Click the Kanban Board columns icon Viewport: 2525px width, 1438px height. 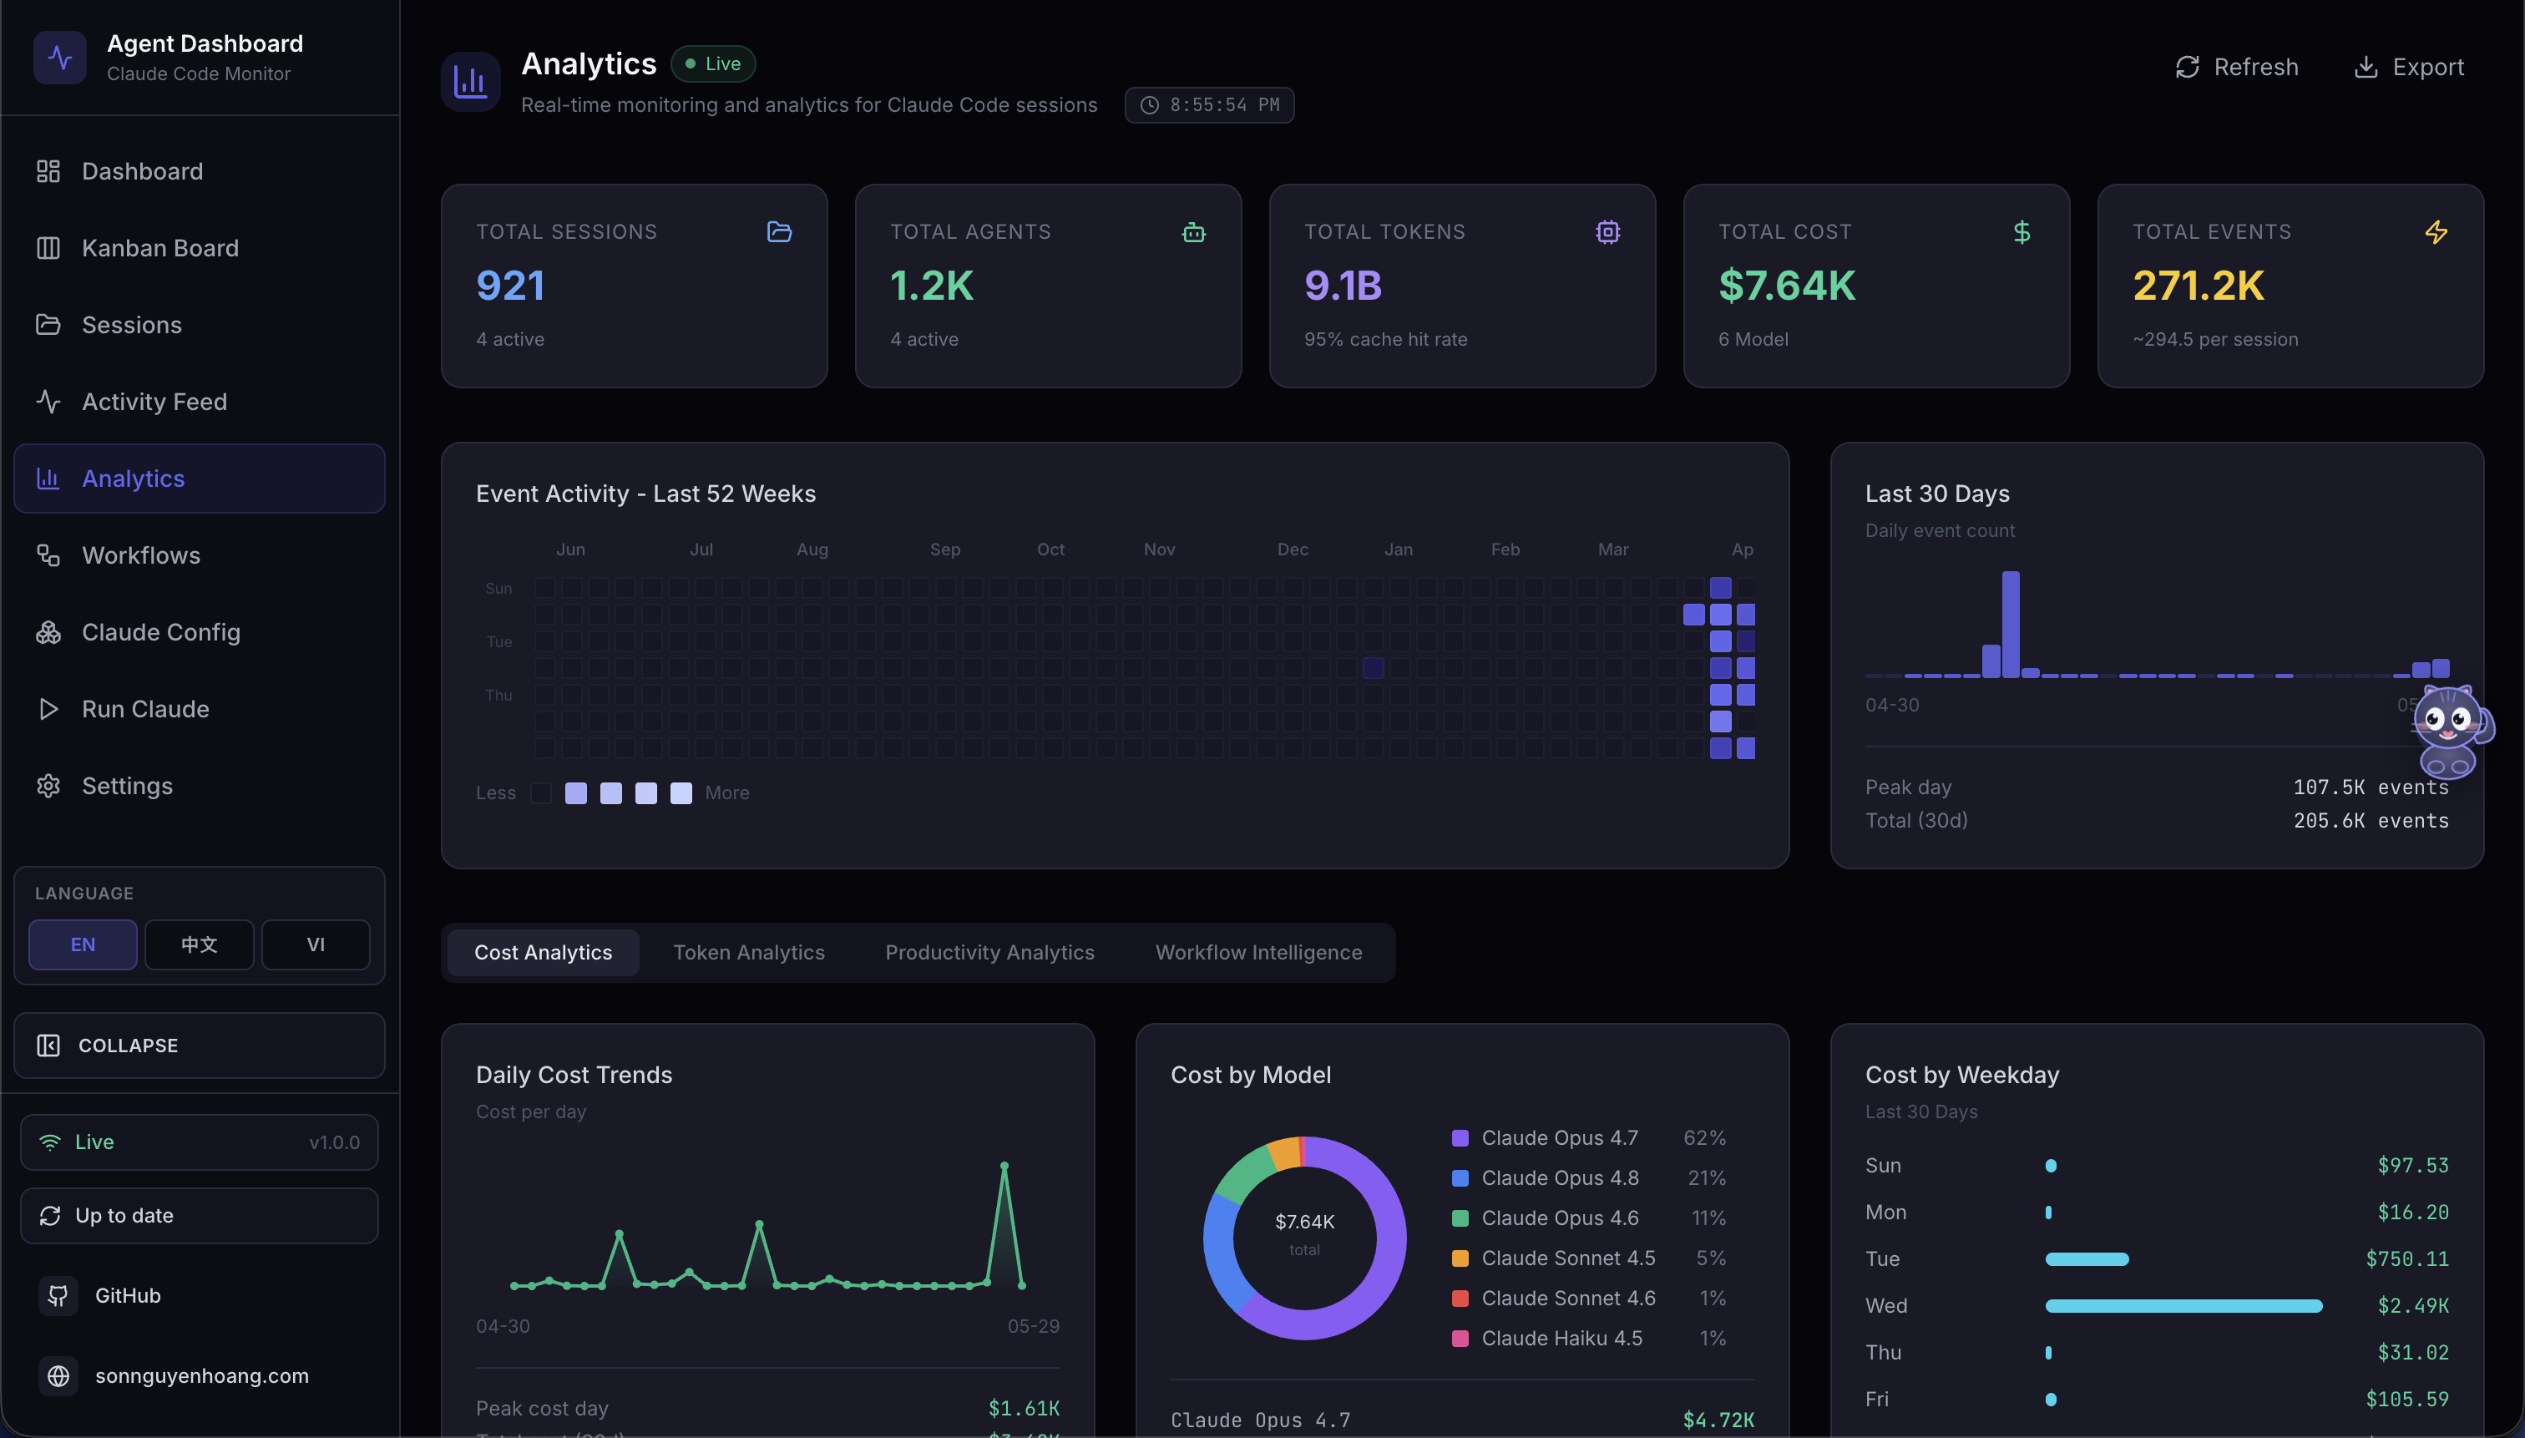tap(48, 248)
